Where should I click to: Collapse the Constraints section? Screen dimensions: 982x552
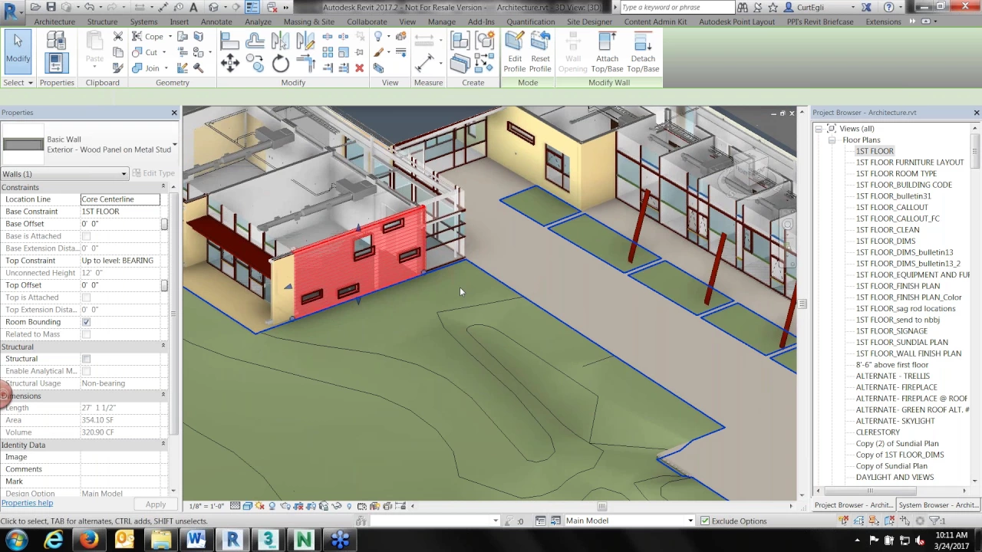pyautogui.click(x=163, y=187)
